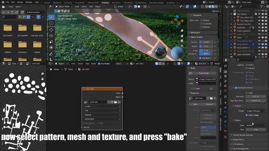Adjust the Density slider in Object Scatter
Viewport: 269px width, 151px height.
[206, 42]
